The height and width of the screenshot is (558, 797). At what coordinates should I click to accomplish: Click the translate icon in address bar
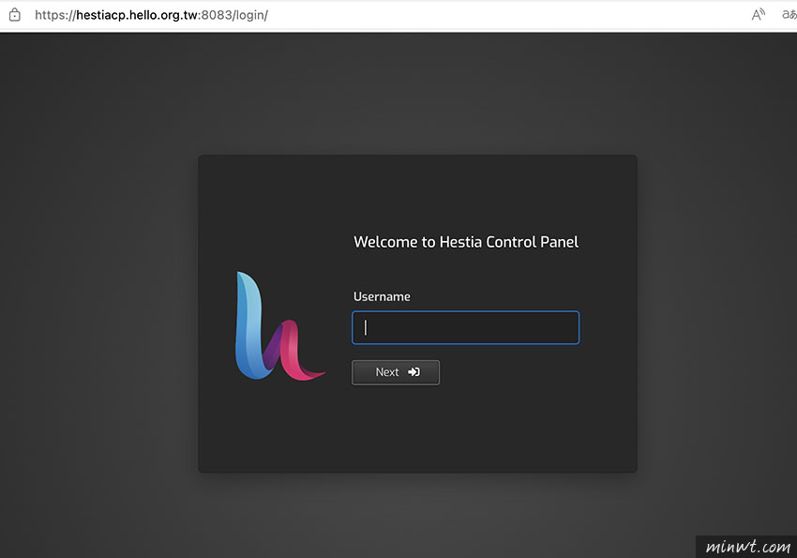point(789,15)
